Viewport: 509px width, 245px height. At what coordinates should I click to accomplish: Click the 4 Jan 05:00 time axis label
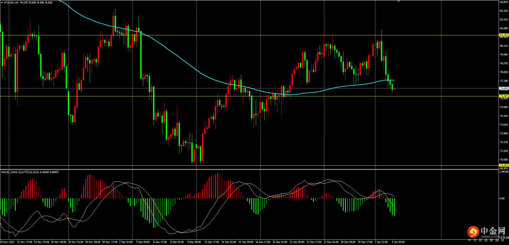(398, 242)
